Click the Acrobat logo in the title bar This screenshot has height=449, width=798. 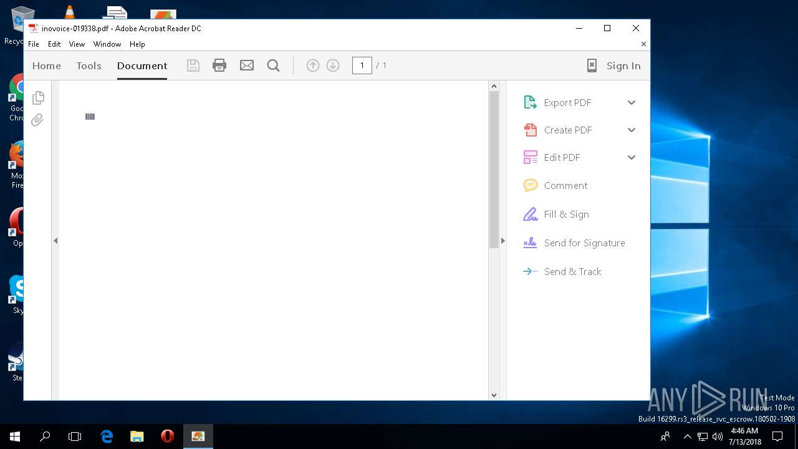[x=34, y=28]
